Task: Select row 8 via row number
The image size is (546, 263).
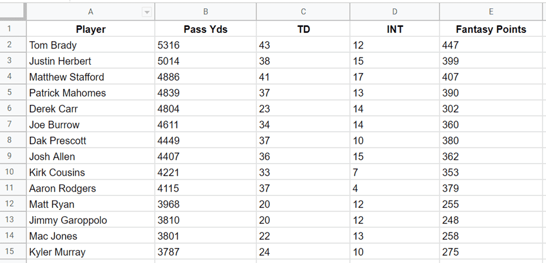Action: [x=13, y=141]
